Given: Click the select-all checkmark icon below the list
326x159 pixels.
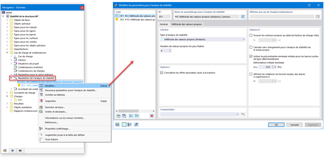Looking at the screenshot, I should pos(131,116).
